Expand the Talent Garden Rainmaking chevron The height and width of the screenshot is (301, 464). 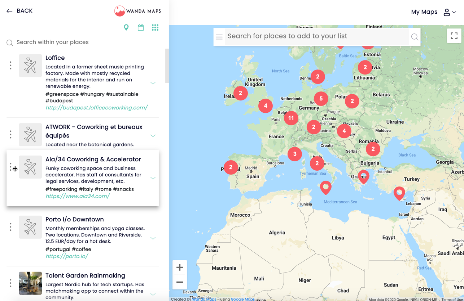[x=153, y=294]
